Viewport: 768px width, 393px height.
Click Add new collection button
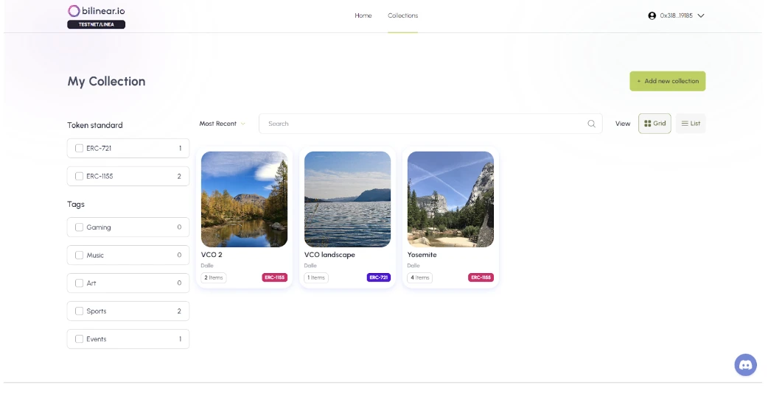(668, 81)
